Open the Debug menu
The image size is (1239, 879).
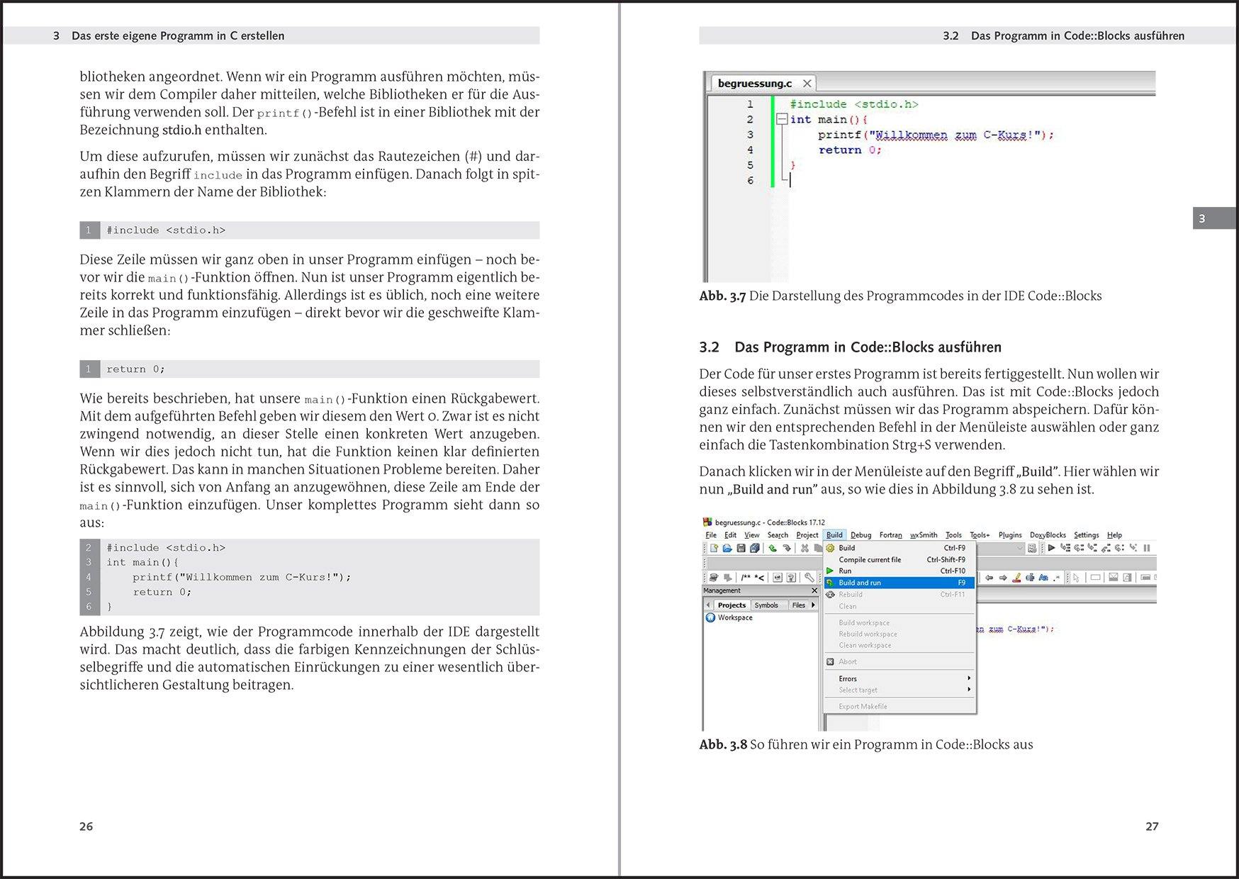click(x=860, y=535)
